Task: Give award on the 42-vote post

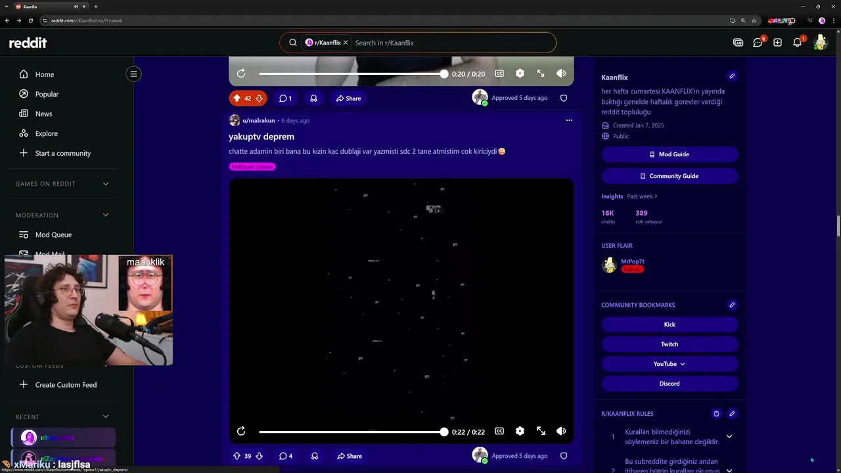Action: [313, 98]
